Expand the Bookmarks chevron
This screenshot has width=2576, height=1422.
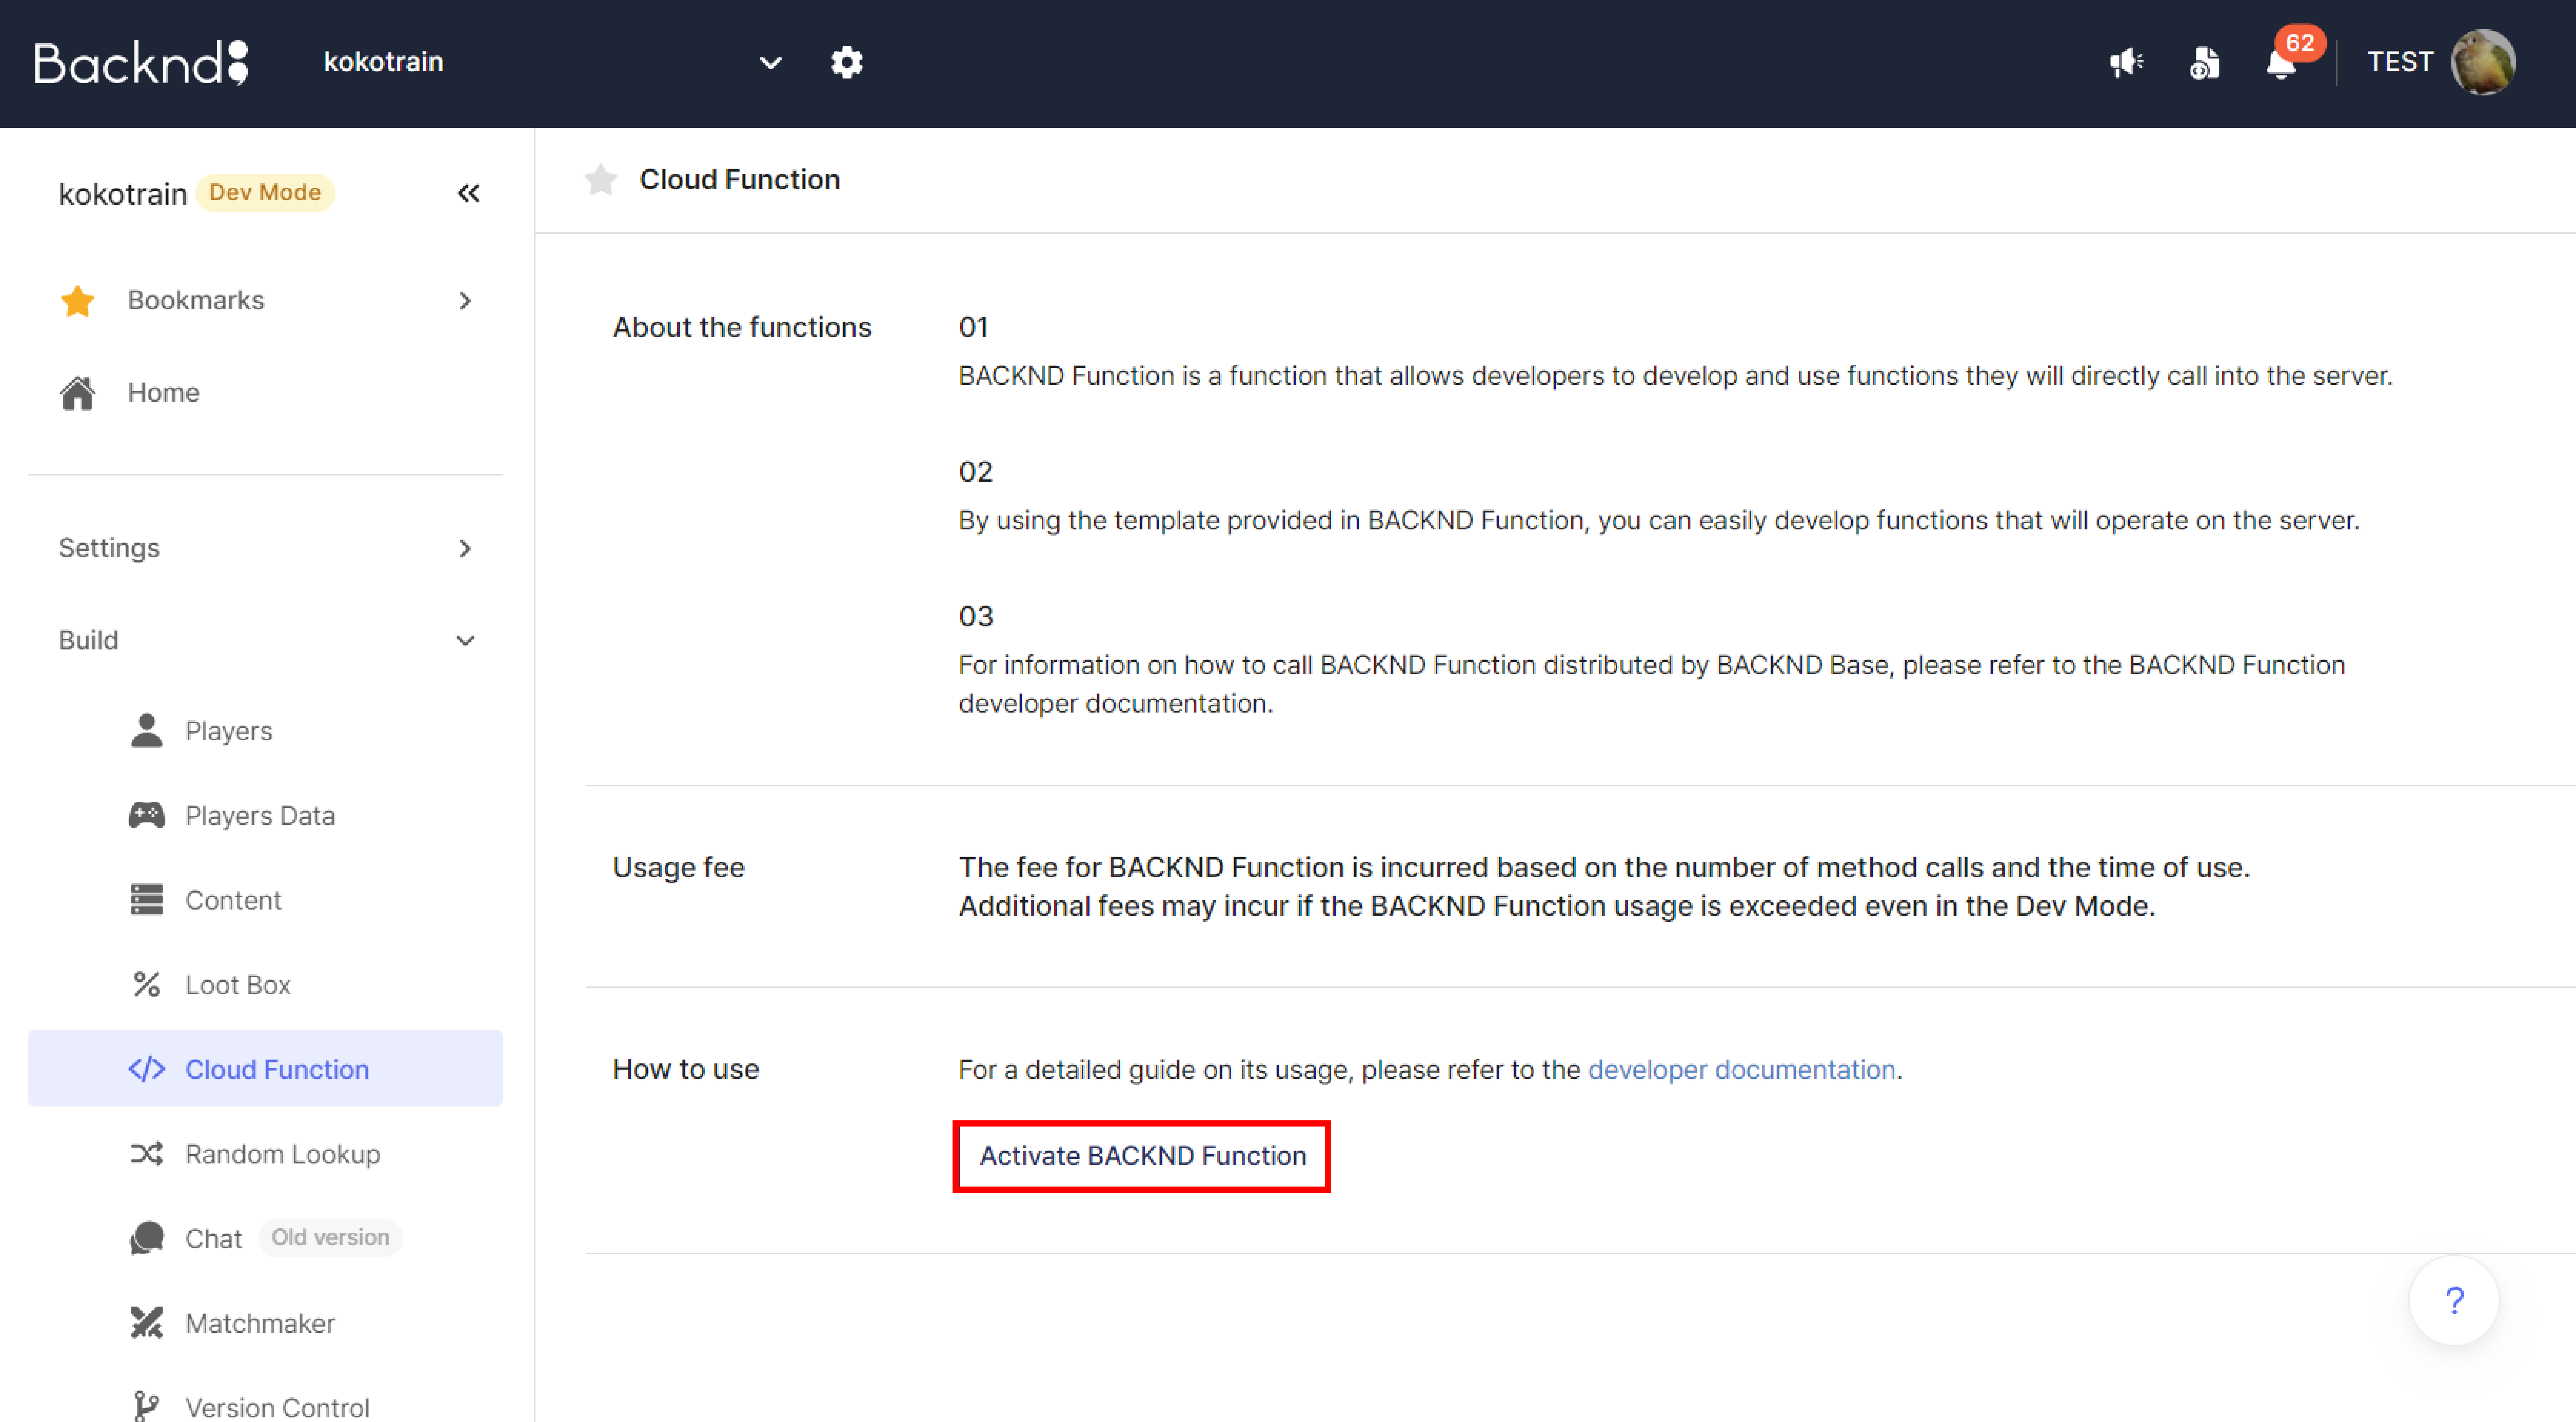(x=465, y=300)
